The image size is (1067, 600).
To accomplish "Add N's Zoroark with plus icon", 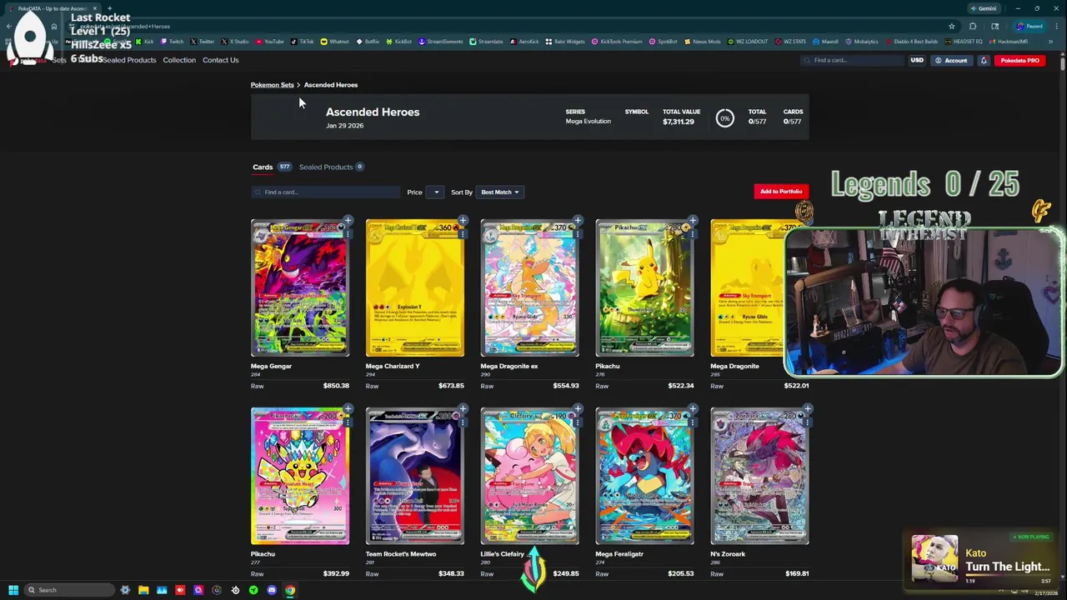I will (x=808, y=409).
